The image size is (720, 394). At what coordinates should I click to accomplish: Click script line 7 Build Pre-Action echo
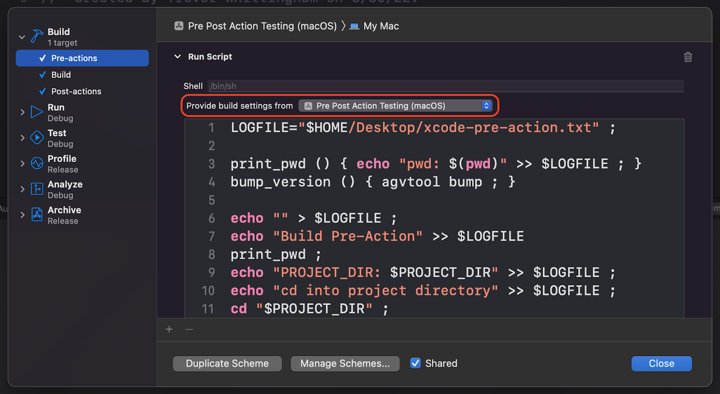pos(377,236)
